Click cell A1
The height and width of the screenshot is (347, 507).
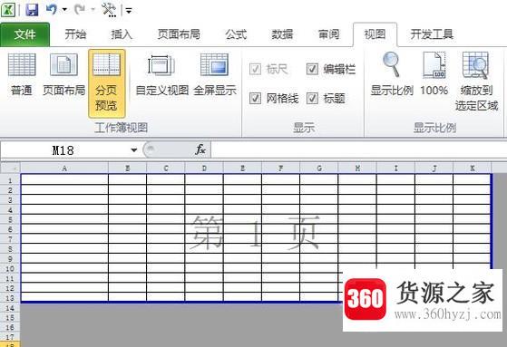64,179
